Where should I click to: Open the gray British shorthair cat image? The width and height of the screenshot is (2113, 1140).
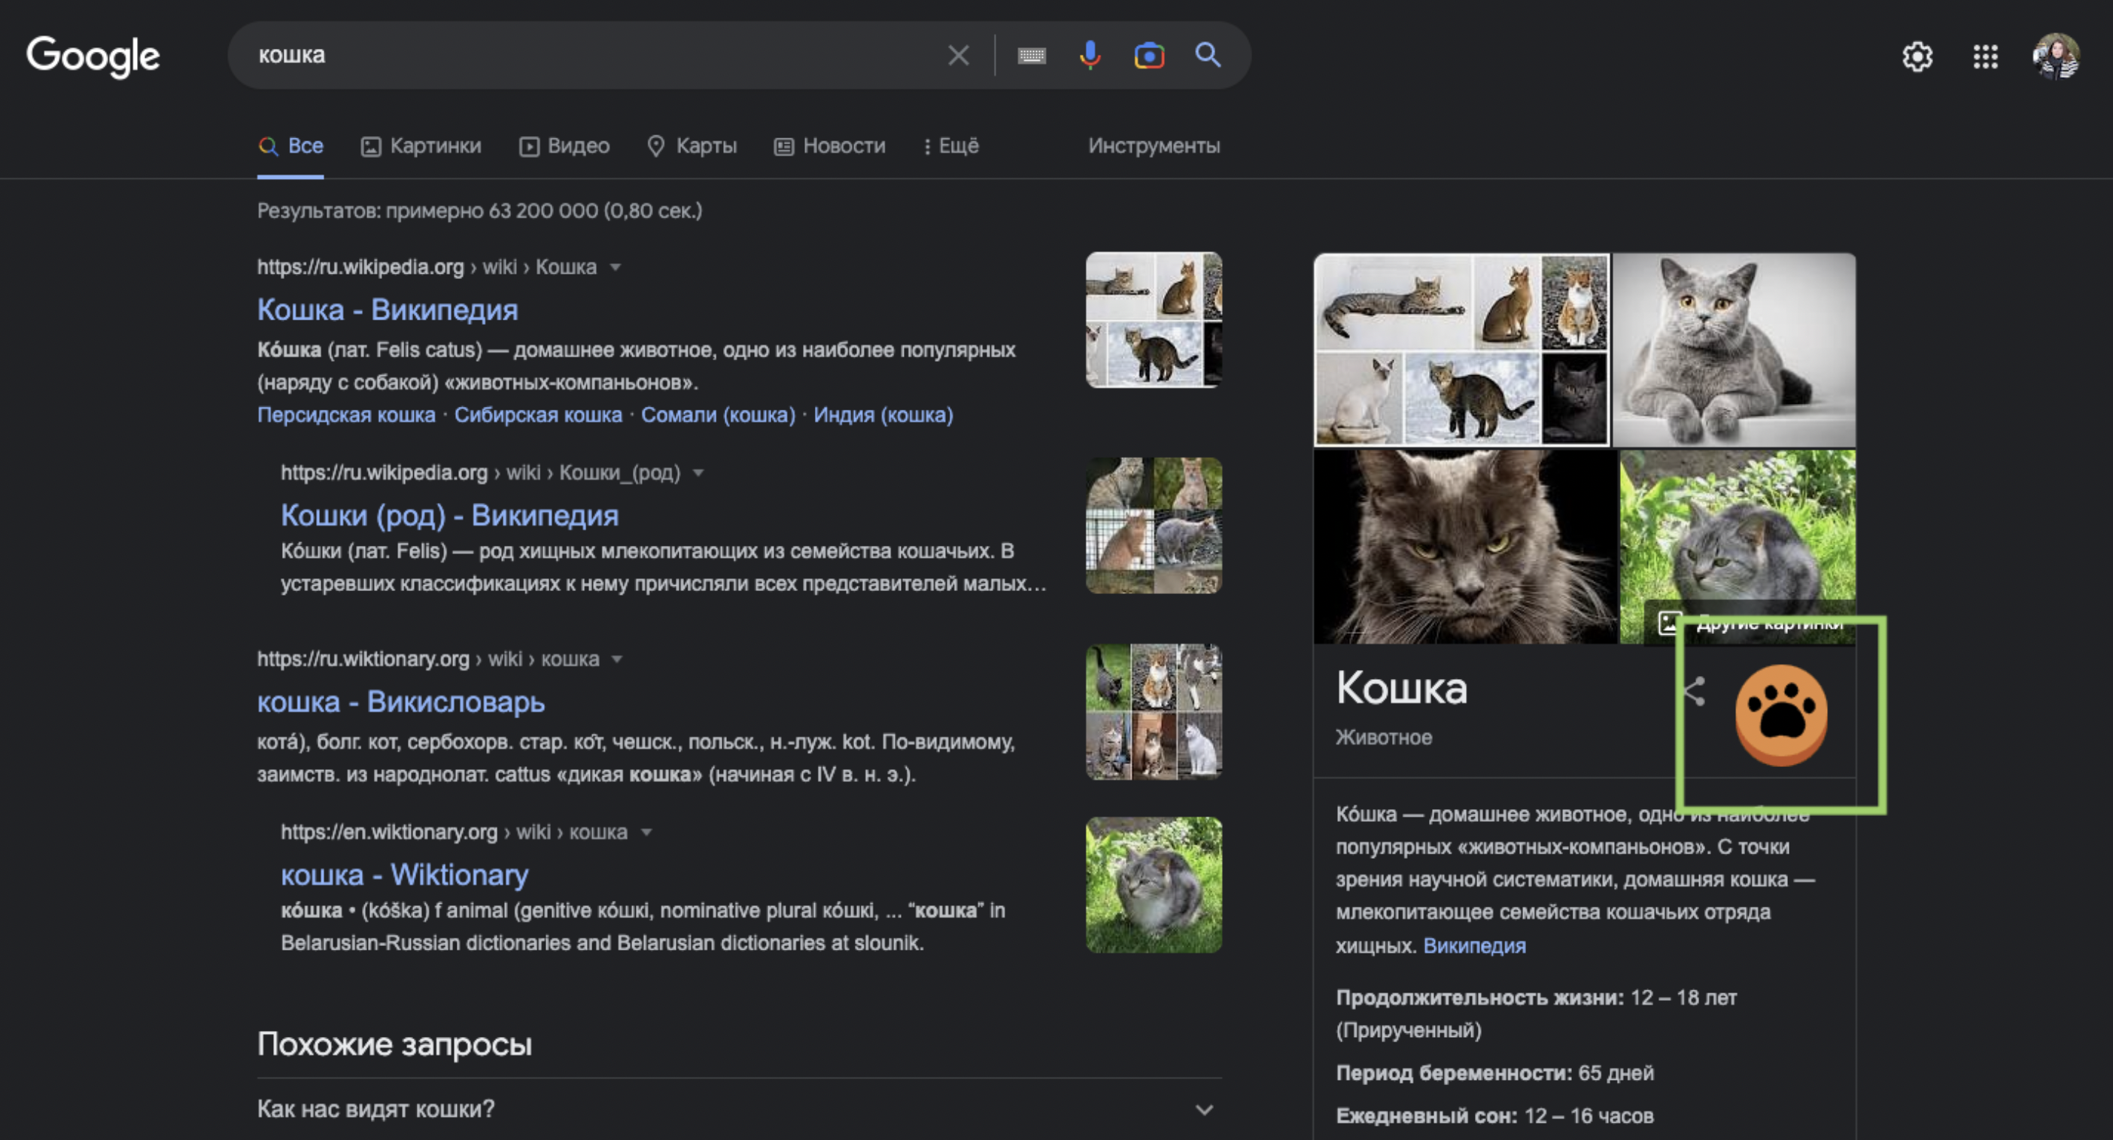coord(1734,349)
